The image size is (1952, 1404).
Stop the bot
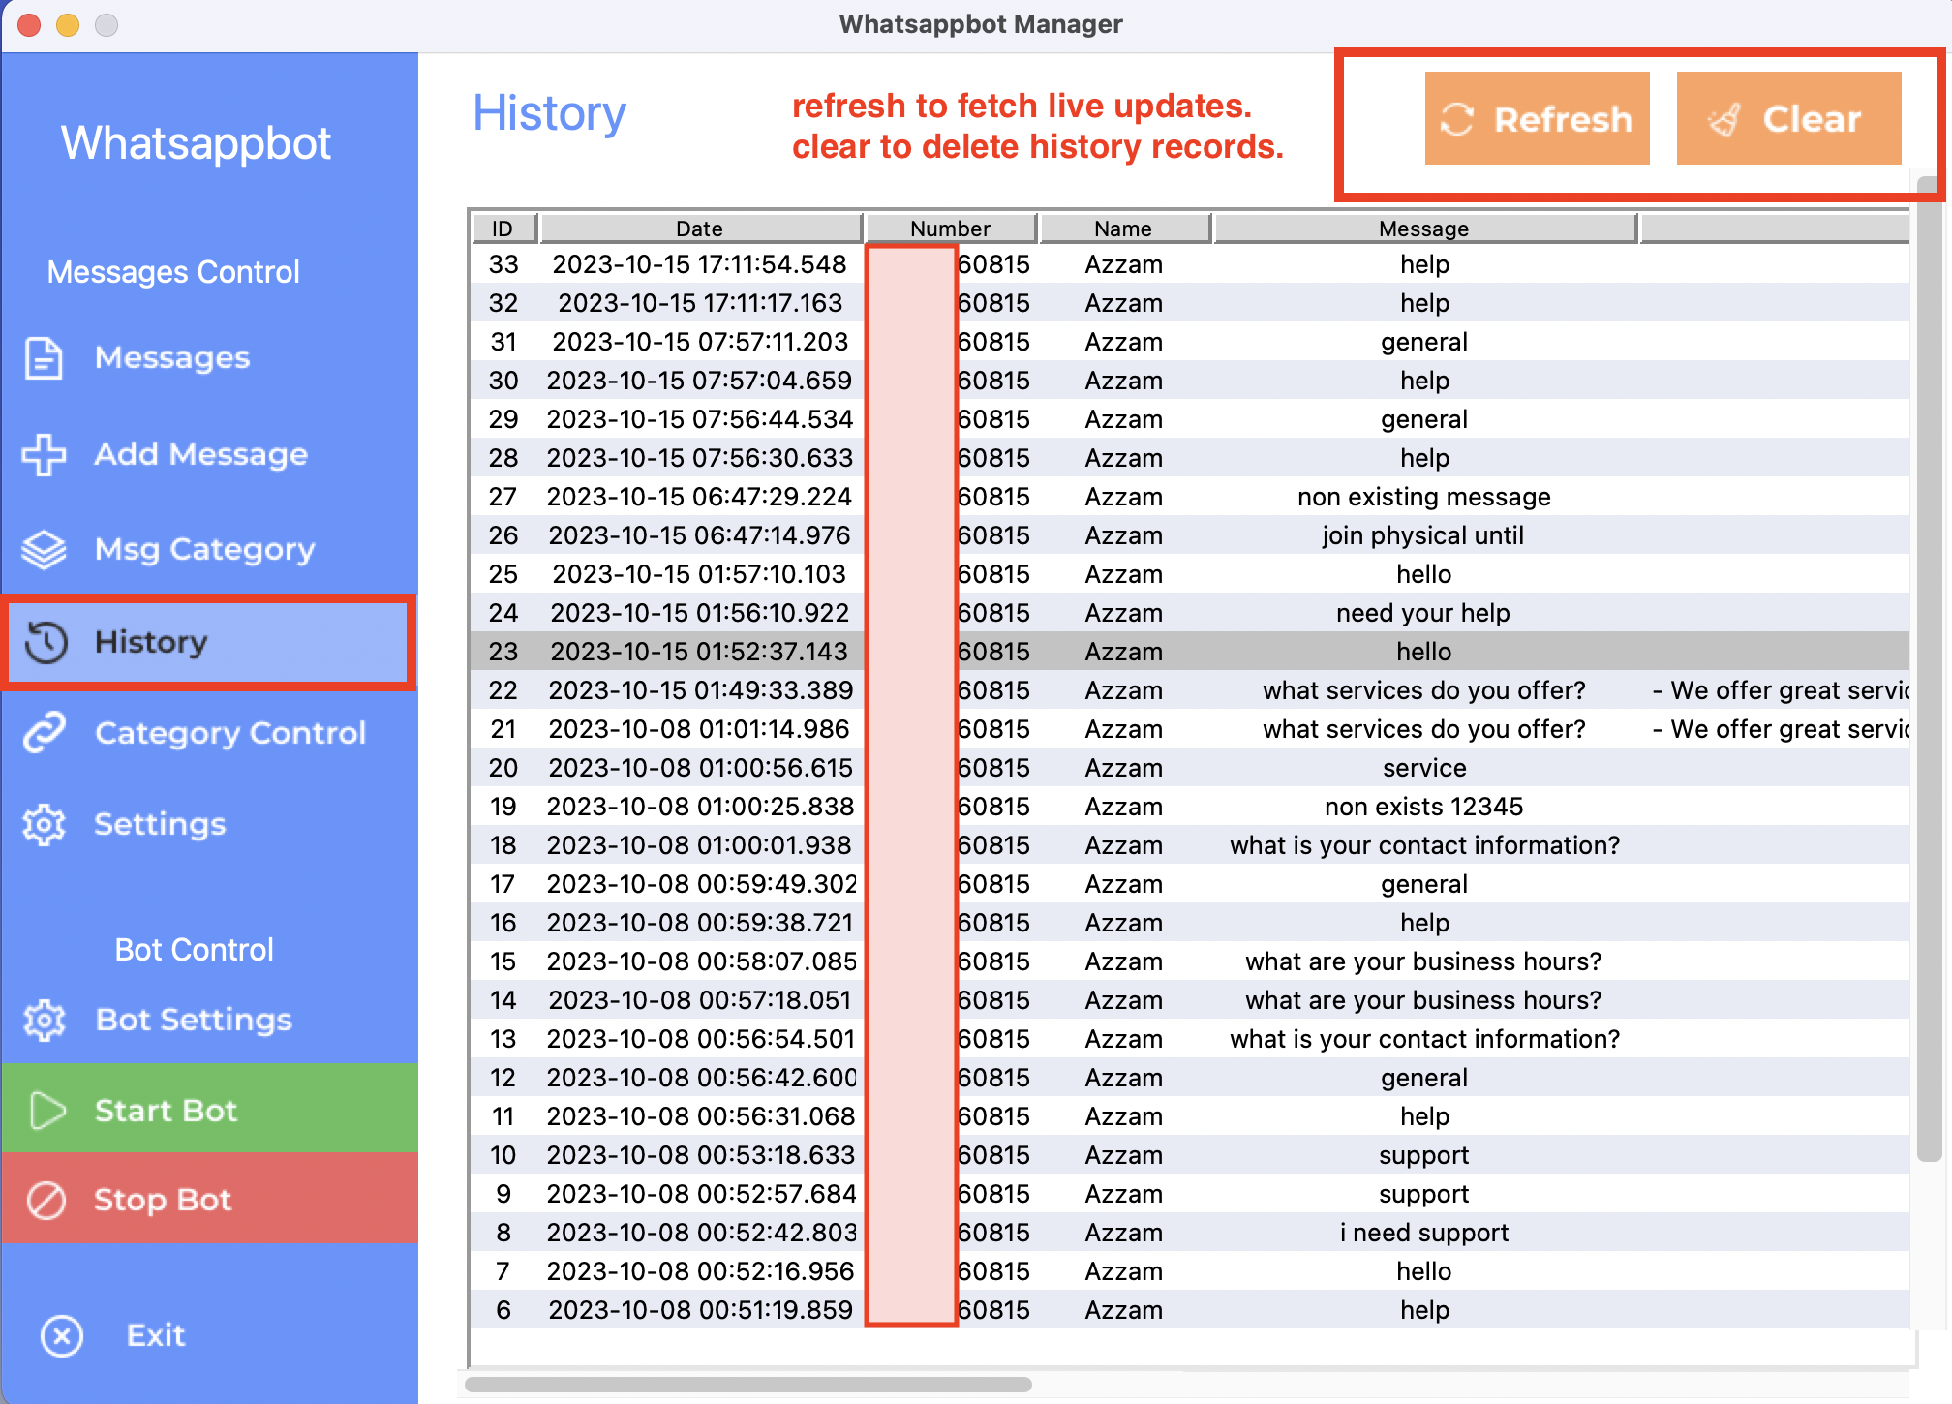click(209, 1198)
